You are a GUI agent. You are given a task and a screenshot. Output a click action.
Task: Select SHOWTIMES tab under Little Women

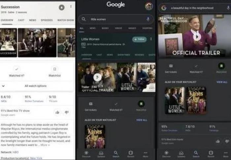124,55
